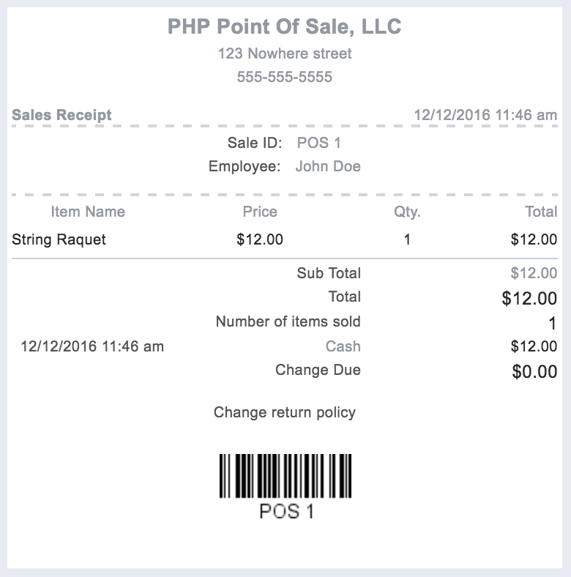The width and height of the screenshot is (571, 577).
Task: Click the String Raquet price of $12.00
Action: (260, 239)
